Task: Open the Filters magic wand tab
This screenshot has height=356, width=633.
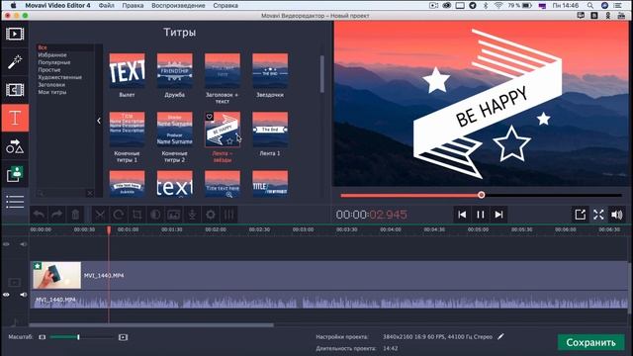Action: click(15, 62)
